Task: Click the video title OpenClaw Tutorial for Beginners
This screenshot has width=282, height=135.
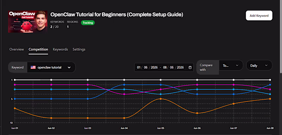Action: pyautogui.click(x=117, y=14)
